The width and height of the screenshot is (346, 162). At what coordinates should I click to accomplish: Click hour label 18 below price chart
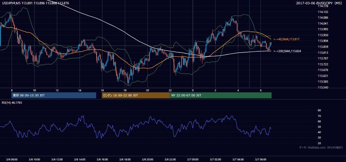125,90
